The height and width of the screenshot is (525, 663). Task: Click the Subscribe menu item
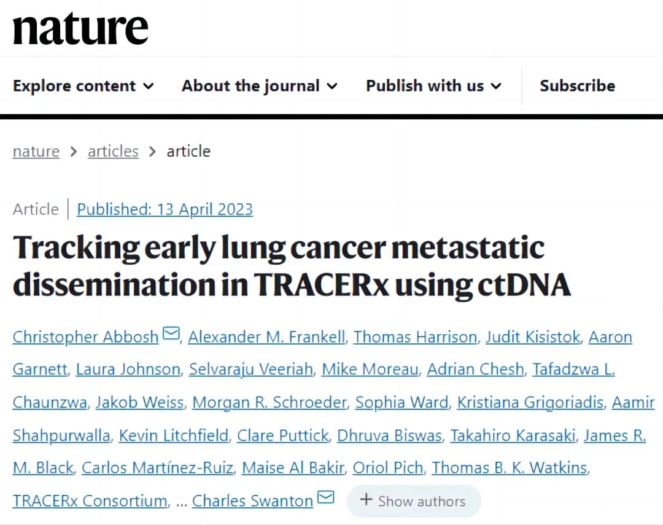tap(577, 86)
